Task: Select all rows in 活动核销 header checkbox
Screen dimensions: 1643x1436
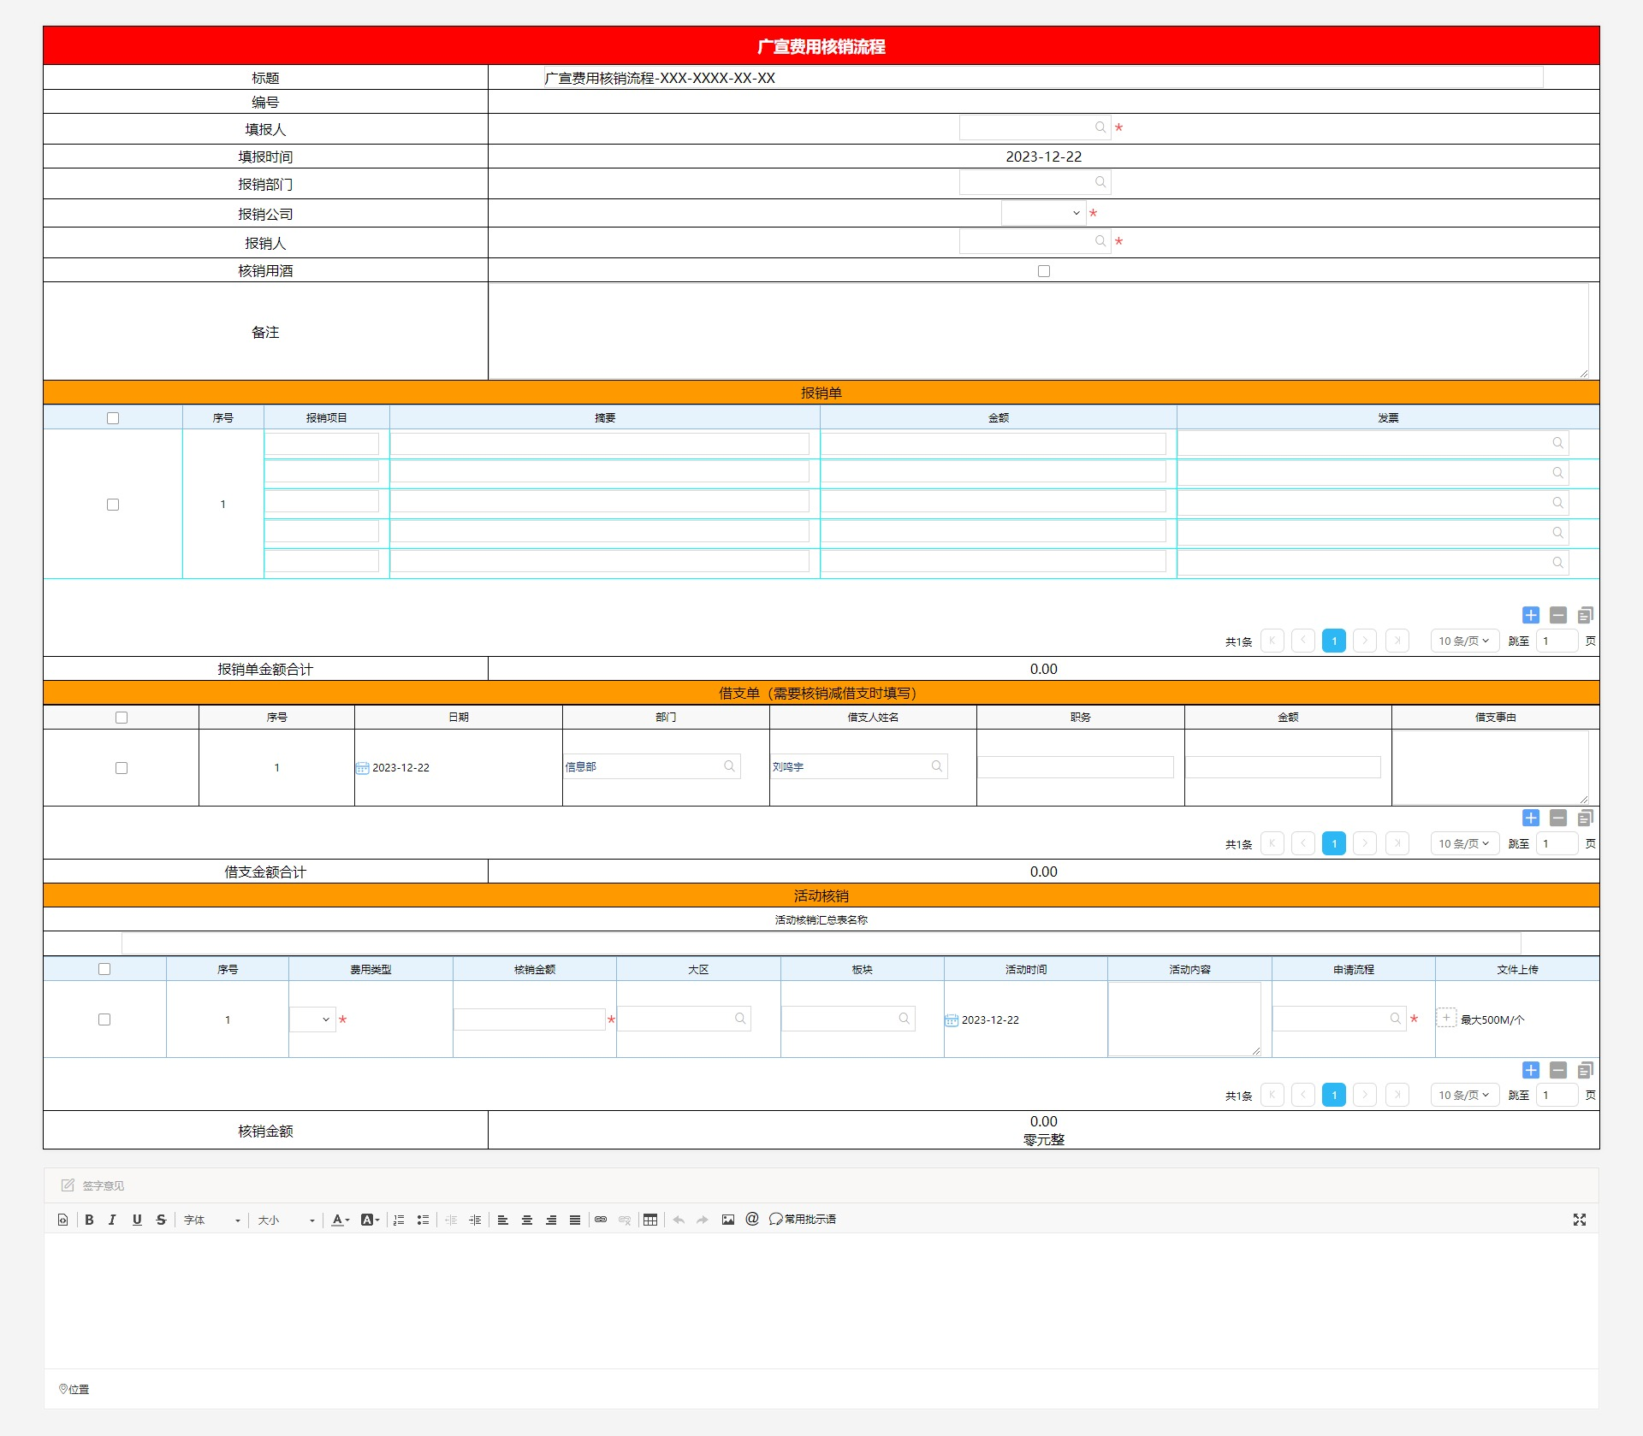Action: click(x=104, y=969)
